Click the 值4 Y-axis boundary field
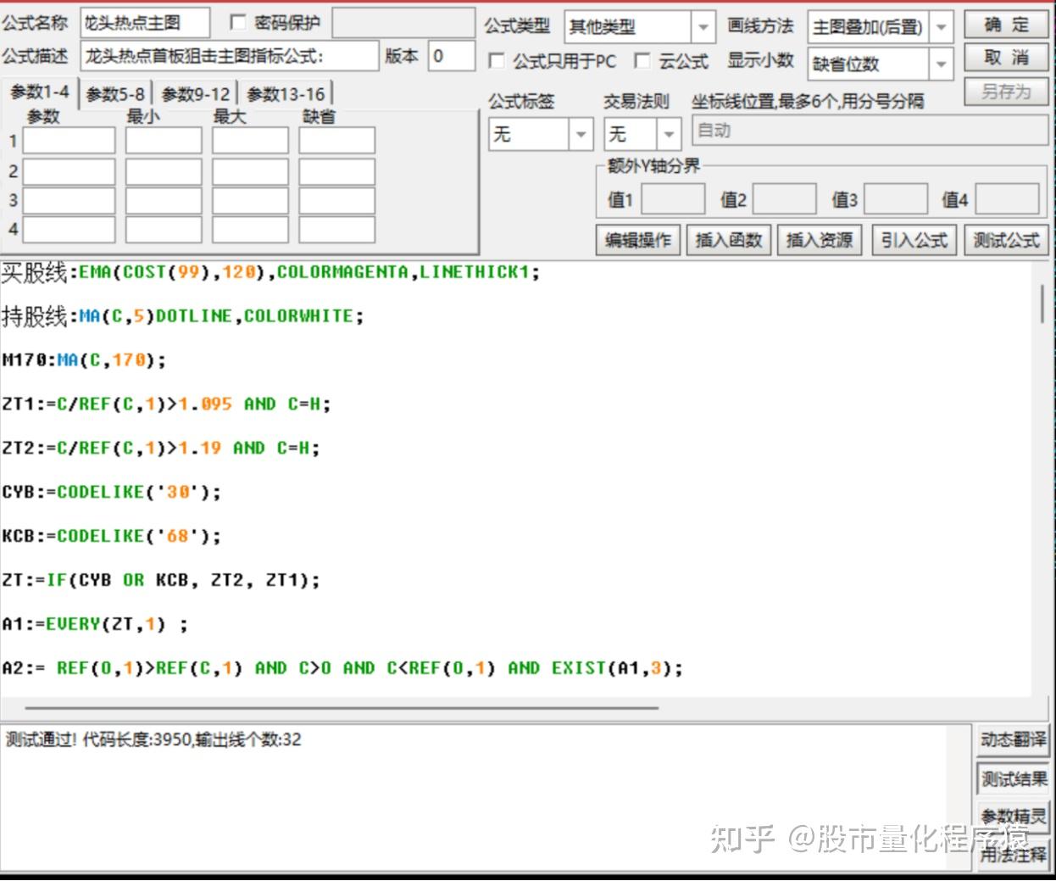 click(x=1008, y=199)
